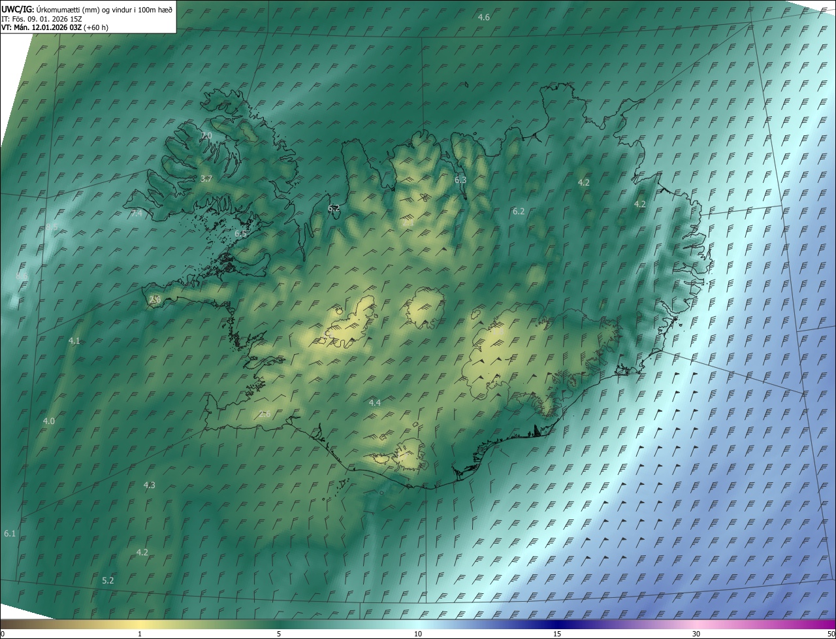Click the colorbar label 50
Image resolution: width=836 pixels, height=639 pixels.
click(831, 634)
